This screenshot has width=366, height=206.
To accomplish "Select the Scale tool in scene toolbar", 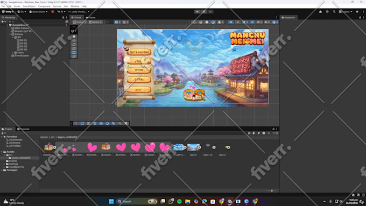I will click(74, 48).
